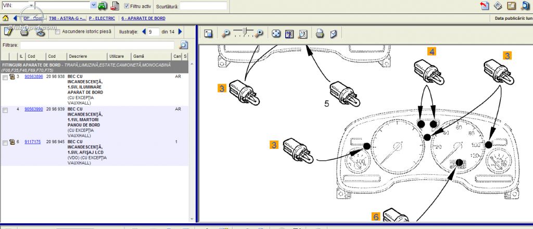Sort by the Descriere column header
Image resolution: width=533 pixels, height=229 pixels.
click(78, 56)
